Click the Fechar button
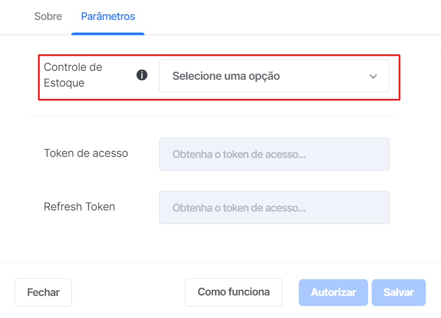This screenshot has height=318, width=441. click(x=43, y=292)
